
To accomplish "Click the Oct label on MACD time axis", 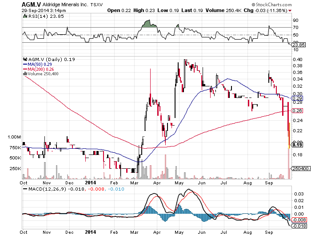I will [24, 232].
